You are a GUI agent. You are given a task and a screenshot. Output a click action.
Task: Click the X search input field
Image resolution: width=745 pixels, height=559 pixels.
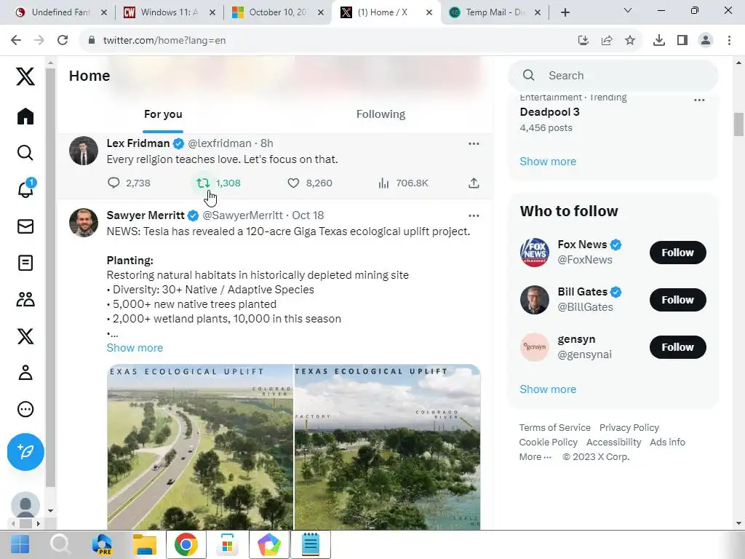tap(613, 76)
